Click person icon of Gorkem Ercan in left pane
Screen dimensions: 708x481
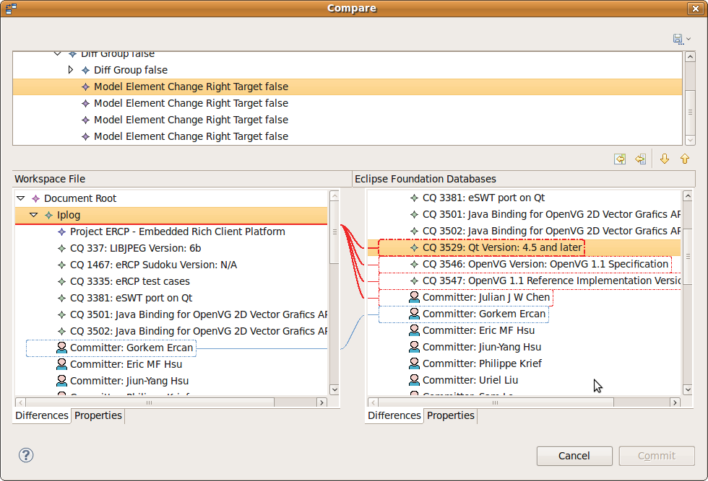click(x=61, y=348)
